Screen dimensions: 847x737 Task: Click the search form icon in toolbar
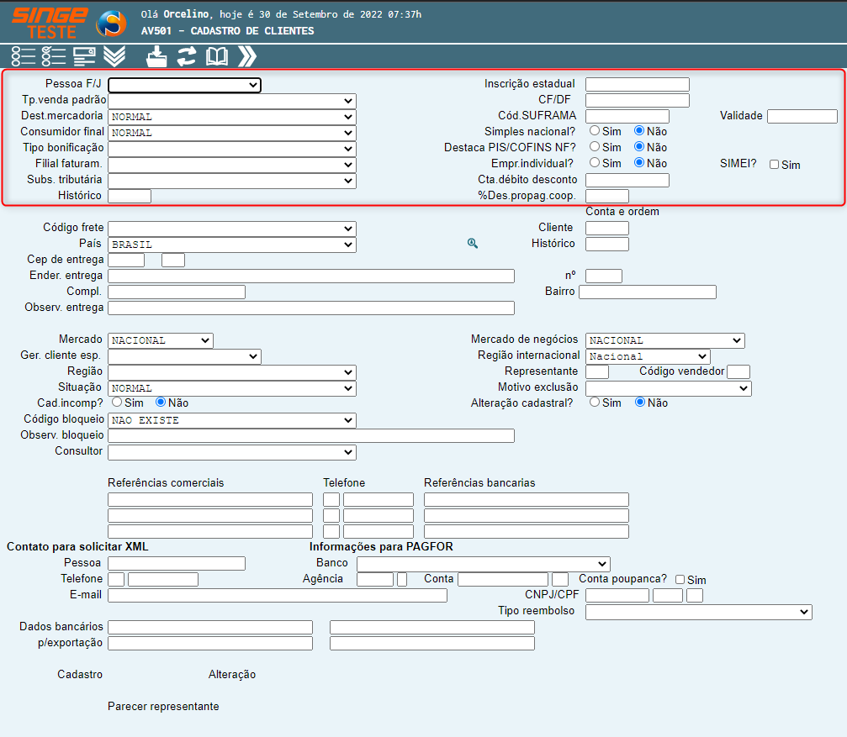pos(84,56)
